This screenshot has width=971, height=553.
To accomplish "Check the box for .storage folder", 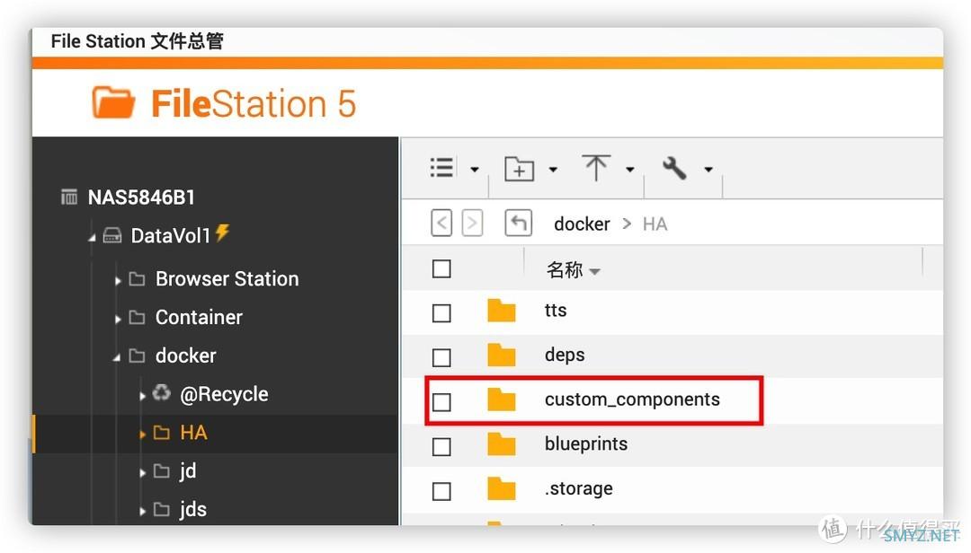I will click(x=441, y=491).
